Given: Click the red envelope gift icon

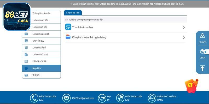Looking at the screenshot, I should [191, 86].
